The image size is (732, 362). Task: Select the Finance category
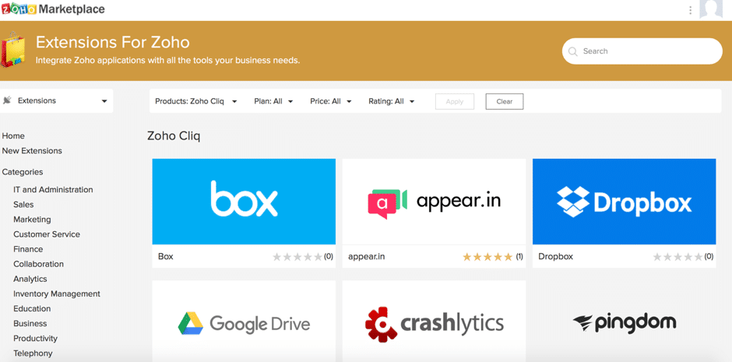click(28, 249)
